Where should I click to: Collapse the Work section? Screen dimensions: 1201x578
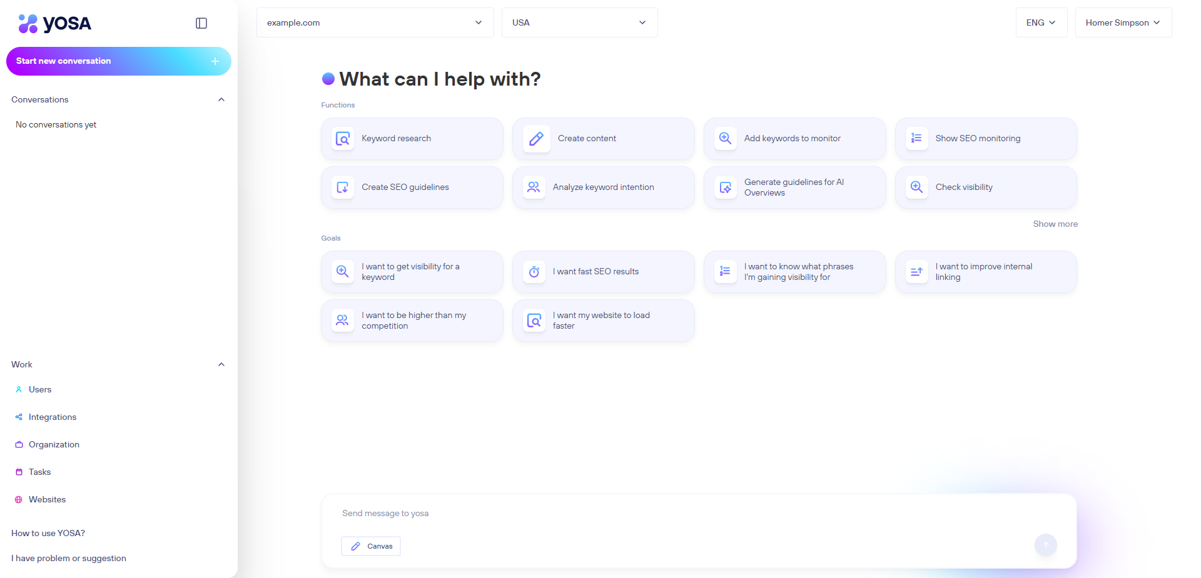point(221,365)
